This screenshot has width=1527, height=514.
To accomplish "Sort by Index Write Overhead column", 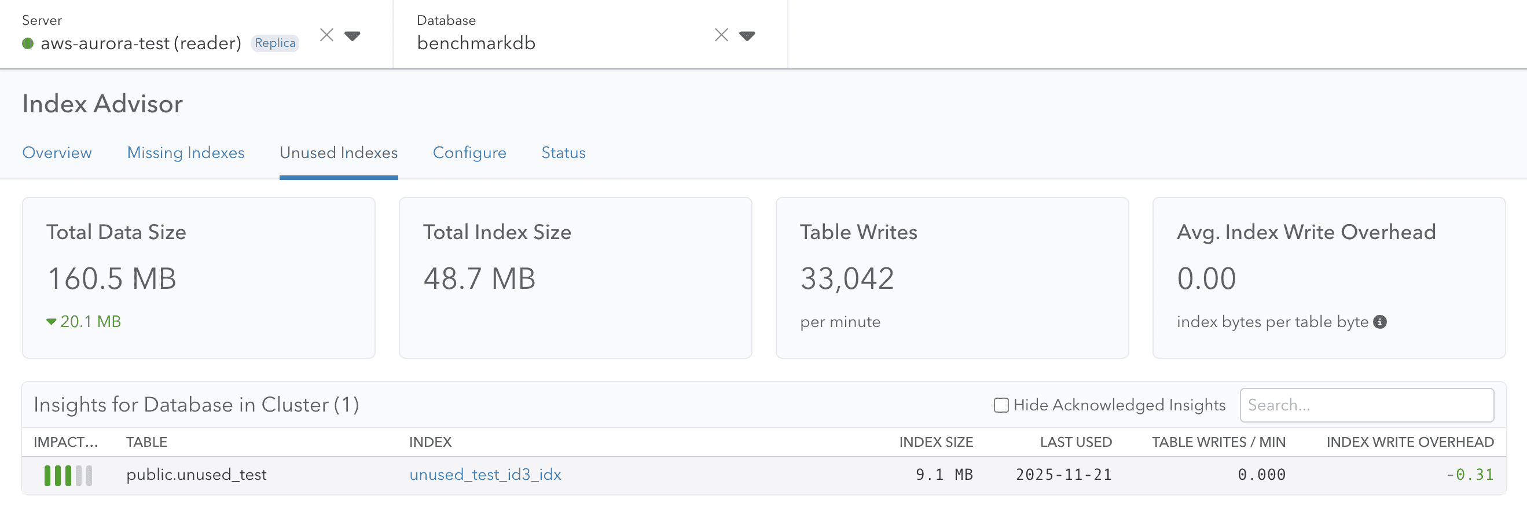I will (1409, 442).
